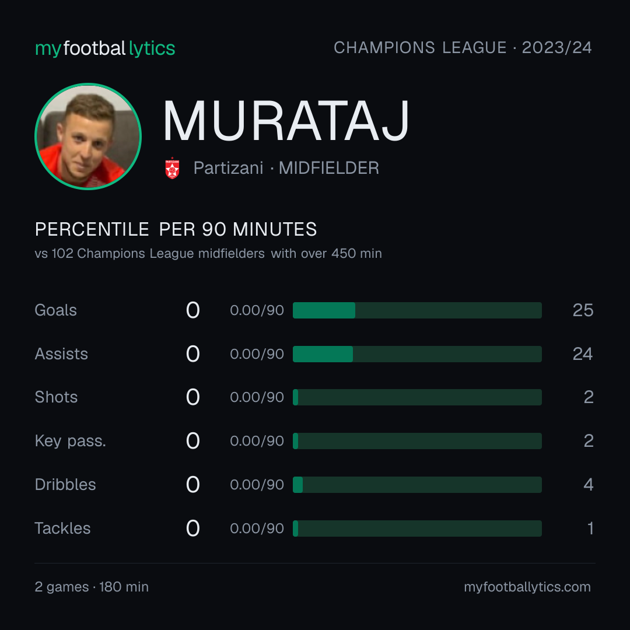The width and height of the screenshot is (630, 630).
Task: Click the 2 games 180 min footer text
Action: click(92, 587)
